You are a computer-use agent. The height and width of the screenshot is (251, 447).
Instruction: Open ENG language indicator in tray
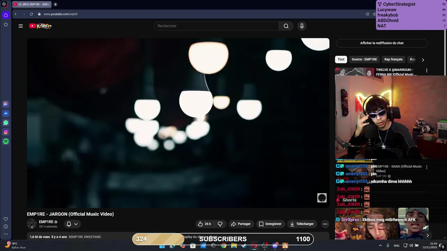[x=397, y=246]
